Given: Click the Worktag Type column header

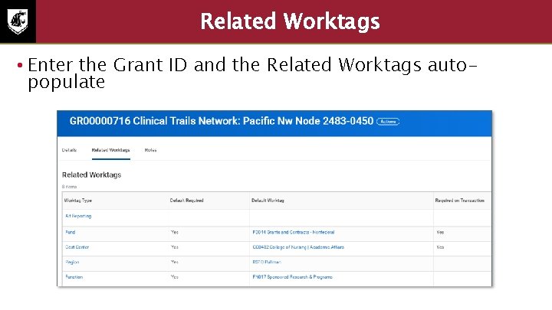Looking at the screenshot, I should [x=77, y=201].
